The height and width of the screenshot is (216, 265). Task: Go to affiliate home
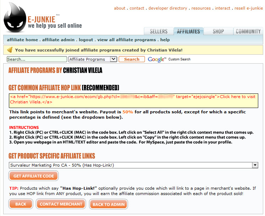tap(22, 40)
